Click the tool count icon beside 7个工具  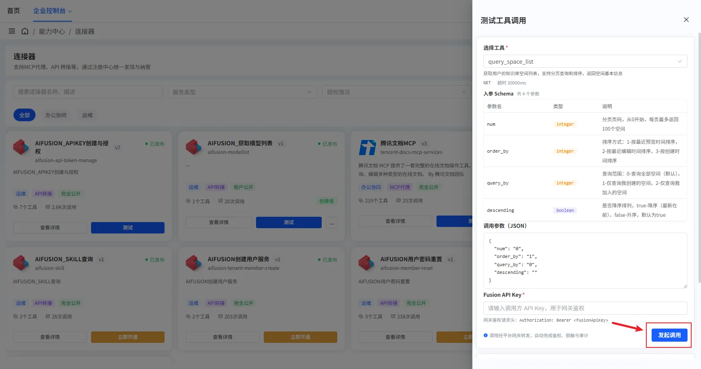pyautogui.click(x=16, y=207)
